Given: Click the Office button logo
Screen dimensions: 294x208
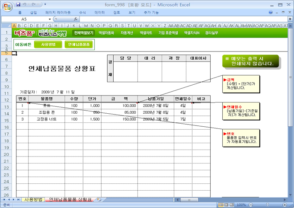Looking at the screenshot, I should (6, 6).
